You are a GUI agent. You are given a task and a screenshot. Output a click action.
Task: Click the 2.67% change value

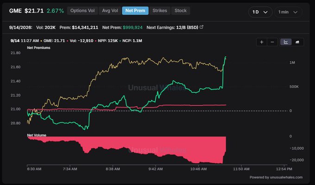55,11
